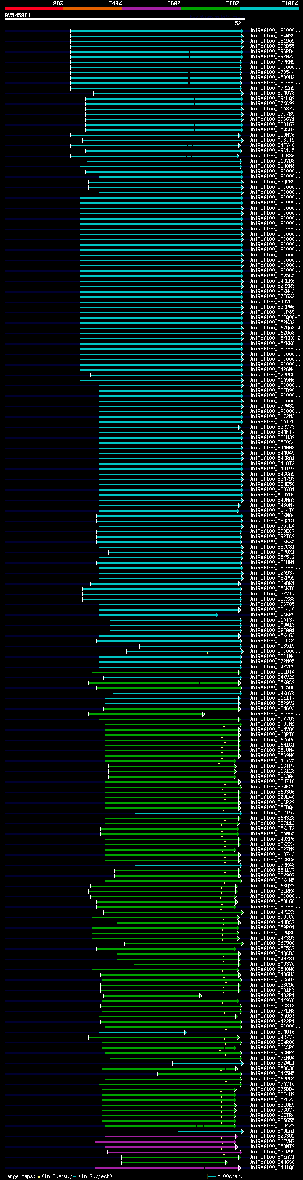Click the UniRef100_Q6ZQ08-4 isoform label
Image resolution: width=303 pixels, height=1180 pixels.
[x=275, y=328]
